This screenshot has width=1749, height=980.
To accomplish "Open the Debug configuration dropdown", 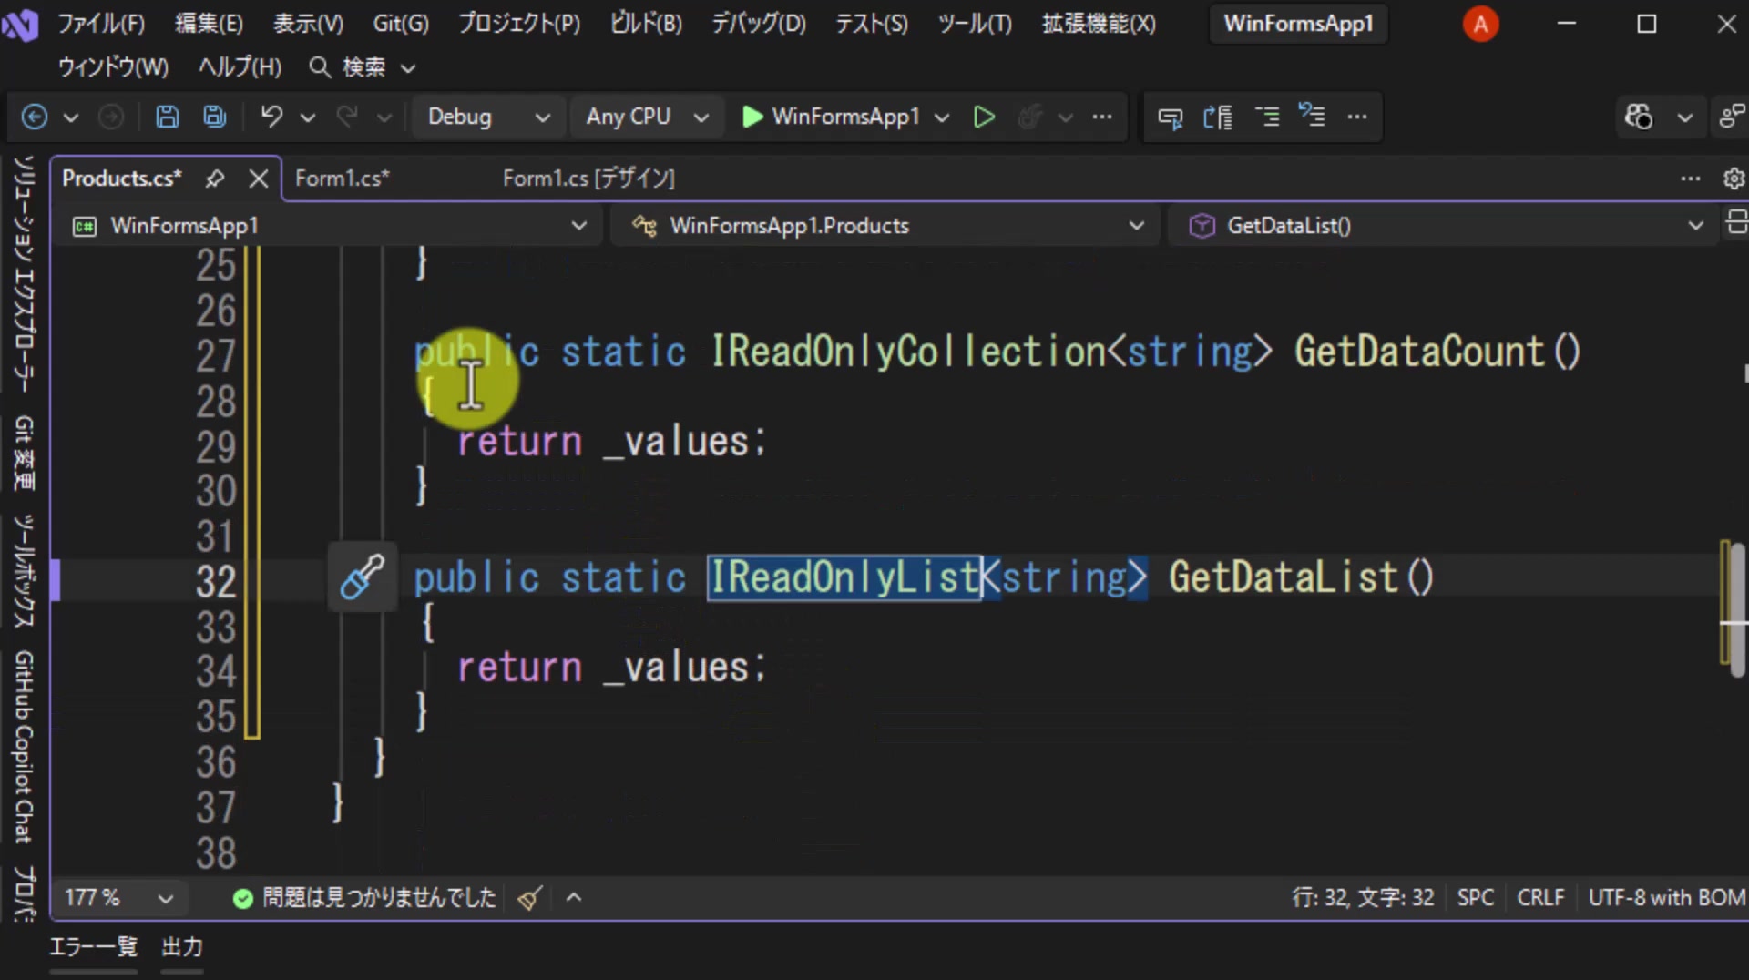I will (x=489, y=117).
